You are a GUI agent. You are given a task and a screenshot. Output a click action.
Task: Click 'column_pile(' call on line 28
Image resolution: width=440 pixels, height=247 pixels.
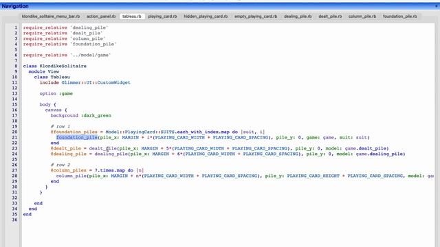click(x=73, y=176)
